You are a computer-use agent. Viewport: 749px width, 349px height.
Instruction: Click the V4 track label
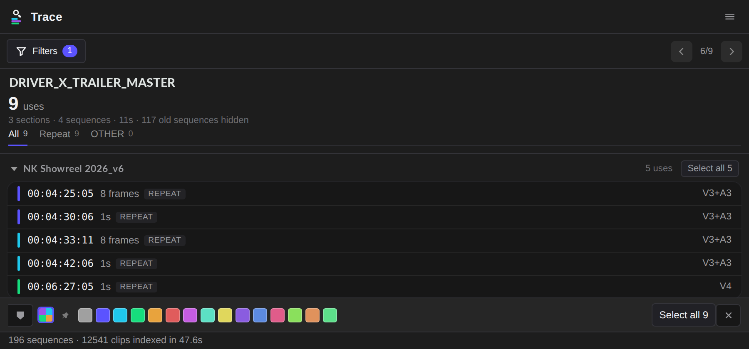tap(725, 286)
